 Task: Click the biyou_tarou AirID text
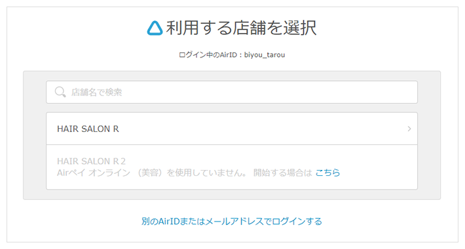coord(265,55)
